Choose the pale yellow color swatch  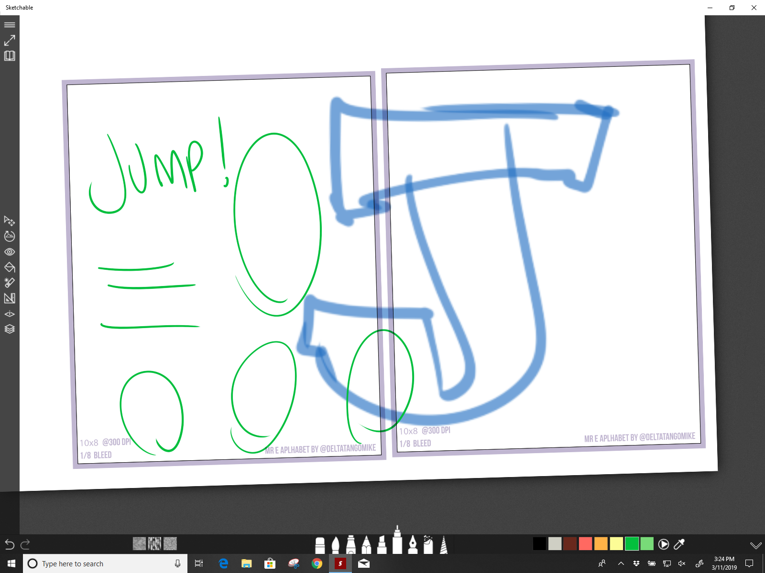click(616, 544)
